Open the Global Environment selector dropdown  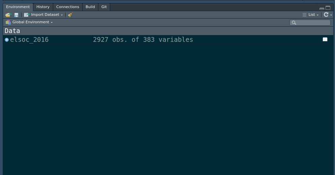point(30,22)
